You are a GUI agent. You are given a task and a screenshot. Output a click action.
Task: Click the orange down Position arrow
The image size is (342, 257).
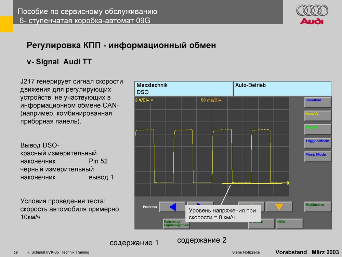click(x=279, y=207)
